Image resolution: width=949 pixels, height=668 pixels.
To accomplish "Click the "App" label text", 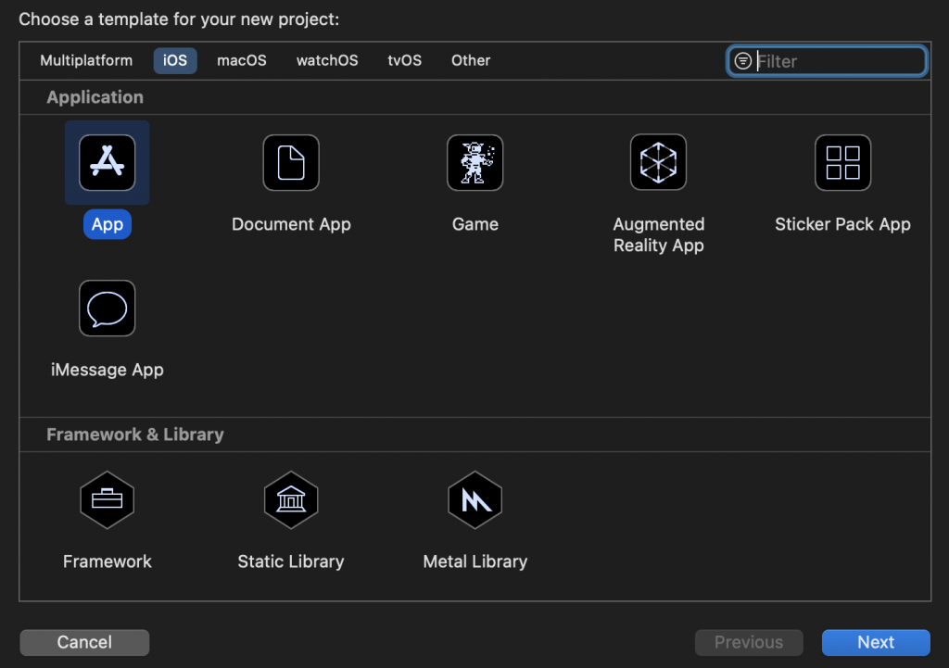I will 108,224.
